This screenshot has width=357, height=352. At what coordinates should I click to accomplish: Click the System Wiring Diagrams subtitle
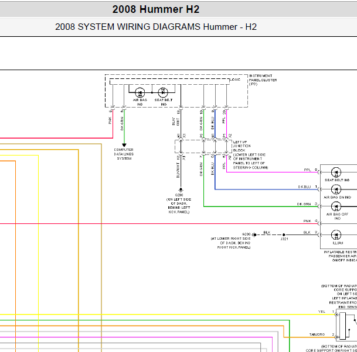pyautogui.click(x=156, y=27)
